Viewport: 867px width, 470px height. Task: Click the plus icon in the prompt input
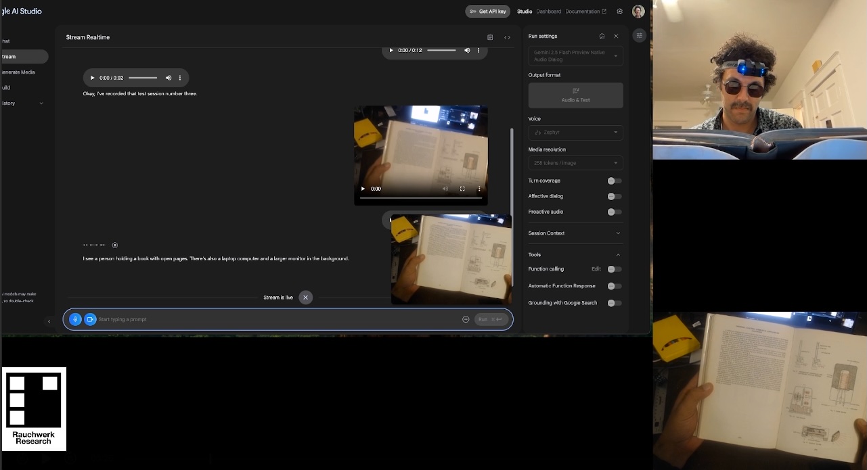pyautogui.click(x=466, y=319)
